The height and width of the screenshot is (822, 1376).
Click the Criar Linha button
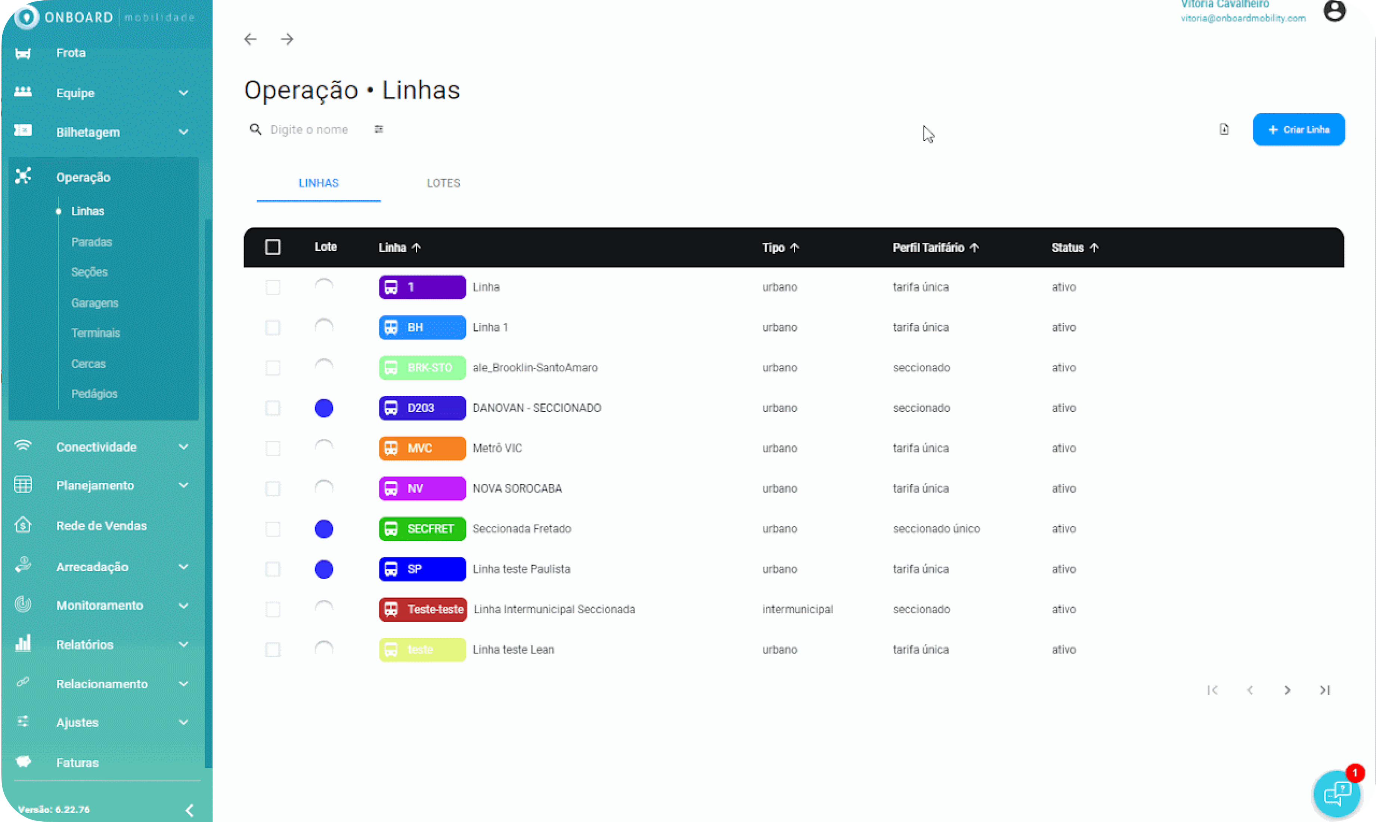pyautogui.click(x=1298, y=130)
